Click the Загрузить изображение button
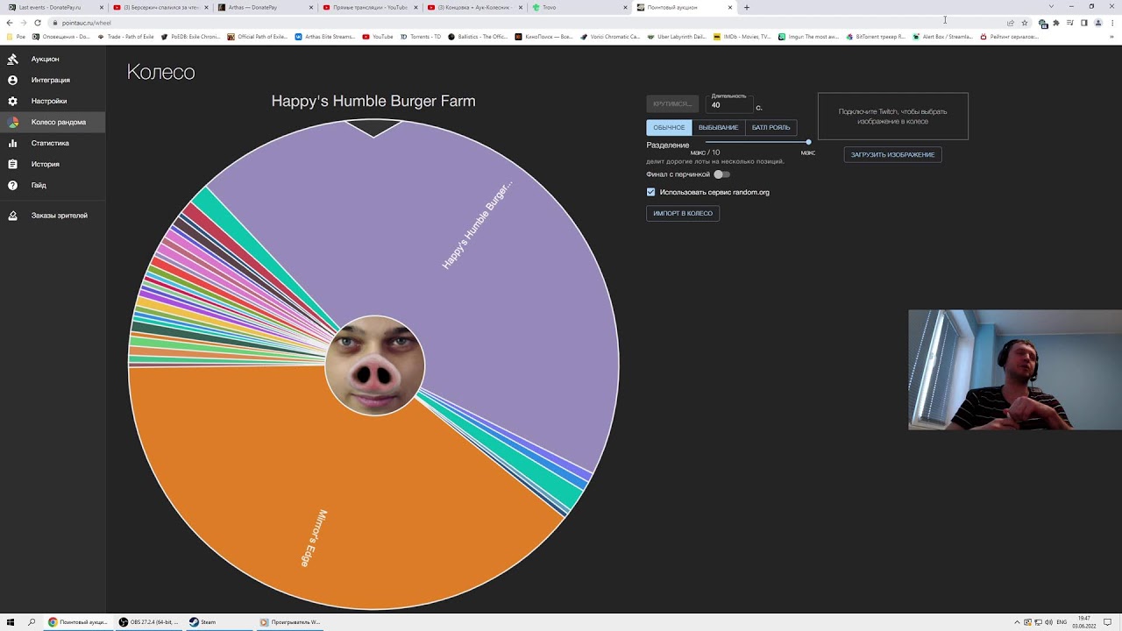This screenshot has height=631, width=1122. [x=892, y=154]
